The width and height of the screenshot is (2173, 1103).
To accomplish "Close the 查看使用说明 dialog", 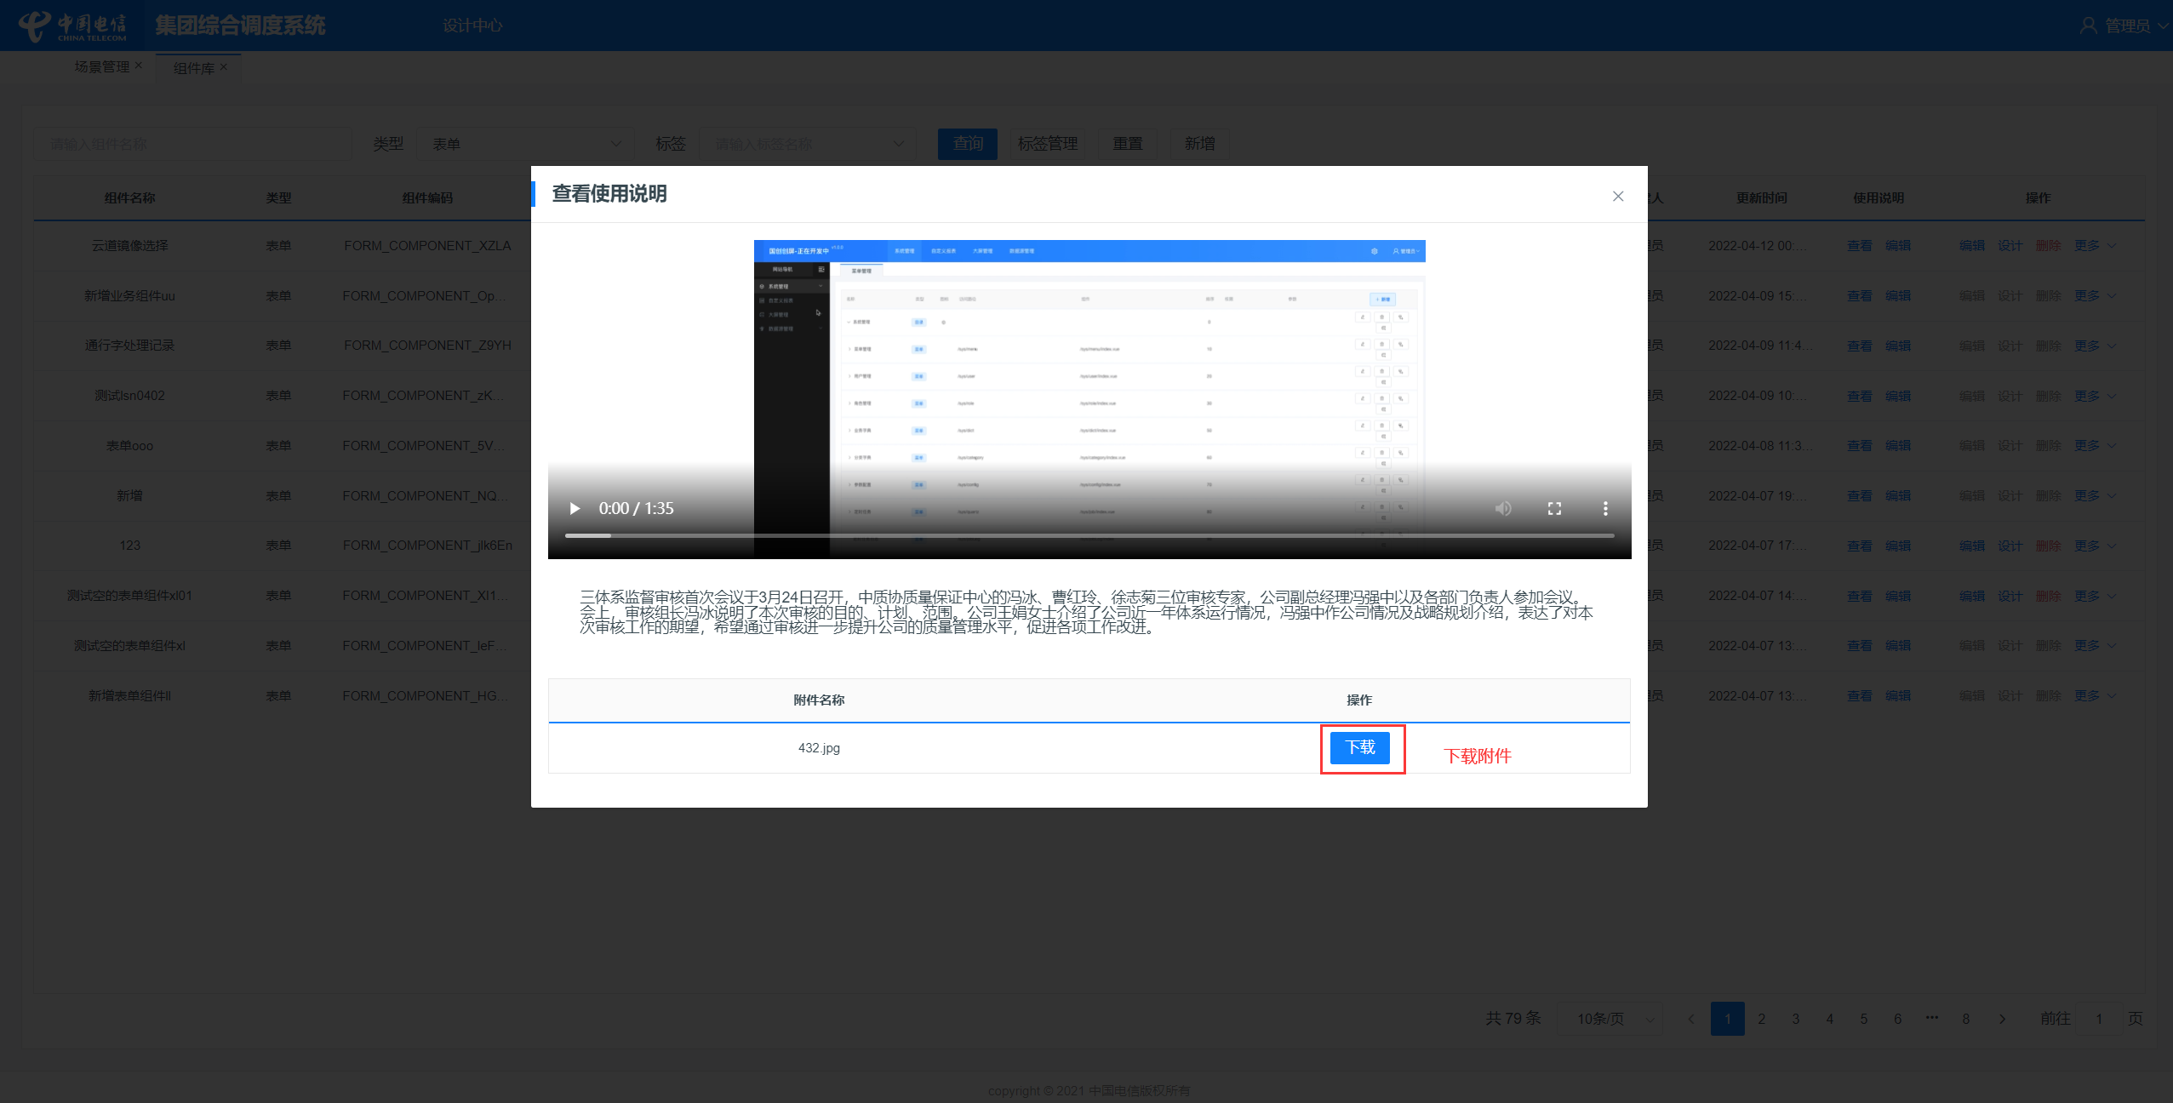I will 1617,196.
